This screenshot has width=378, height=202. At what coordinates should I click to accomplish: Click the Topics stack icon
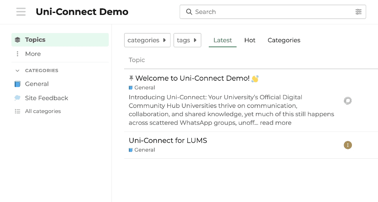[17, 40]
